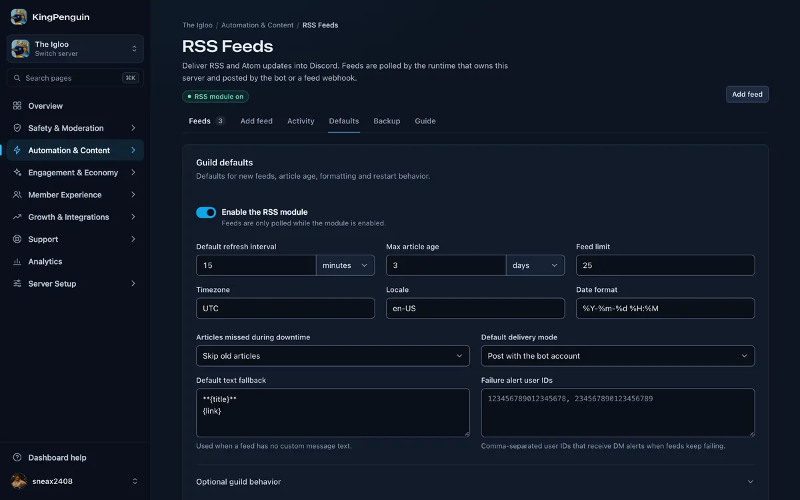Click The Igloo server avatar
The height and width of the screenshot is (500, 800).
[21, 49]
